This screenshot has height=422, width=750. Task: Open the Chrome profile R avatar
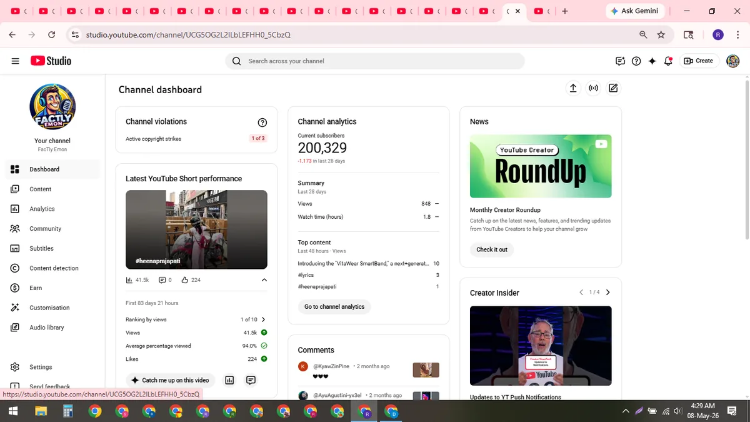(x=718, y=35)
